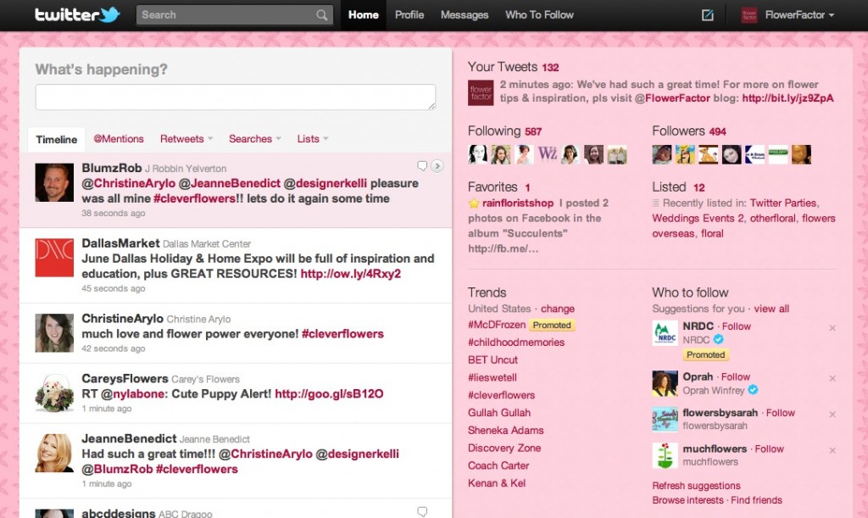Open the #McDFrozen promoted trend
The width and height of the screenshot is (868, 518).
coord(497,325)
